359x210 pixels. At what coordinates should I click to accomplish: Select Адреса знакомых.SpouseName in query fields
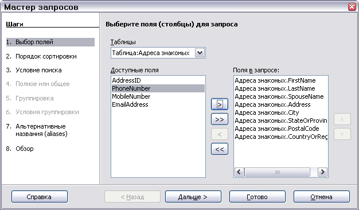[281, 96]
